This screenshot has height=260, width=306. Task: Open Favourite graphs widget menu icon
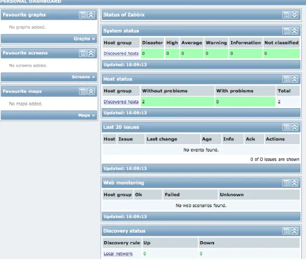[83, 15]
